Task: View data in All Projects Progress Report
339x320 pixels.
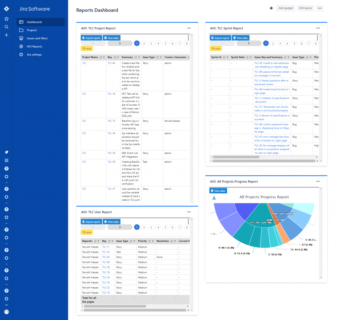Action: [218, 191]
